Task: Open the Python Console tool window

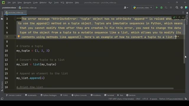Action: (79, 95)
